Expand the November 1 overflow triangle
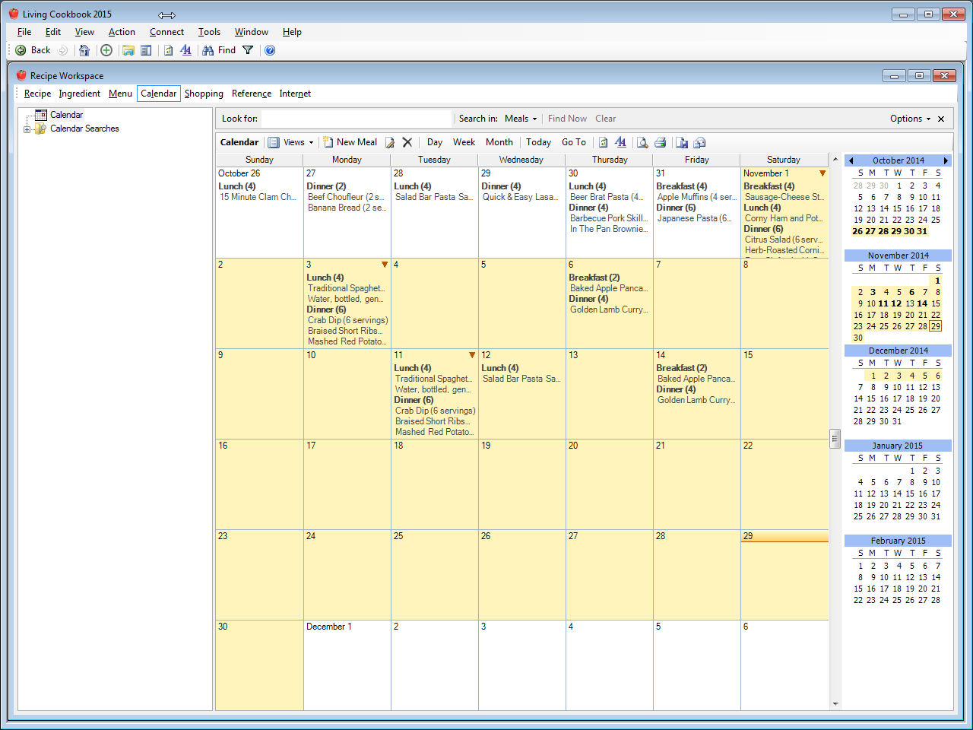 pyautogui.click(x=822, y=173)
